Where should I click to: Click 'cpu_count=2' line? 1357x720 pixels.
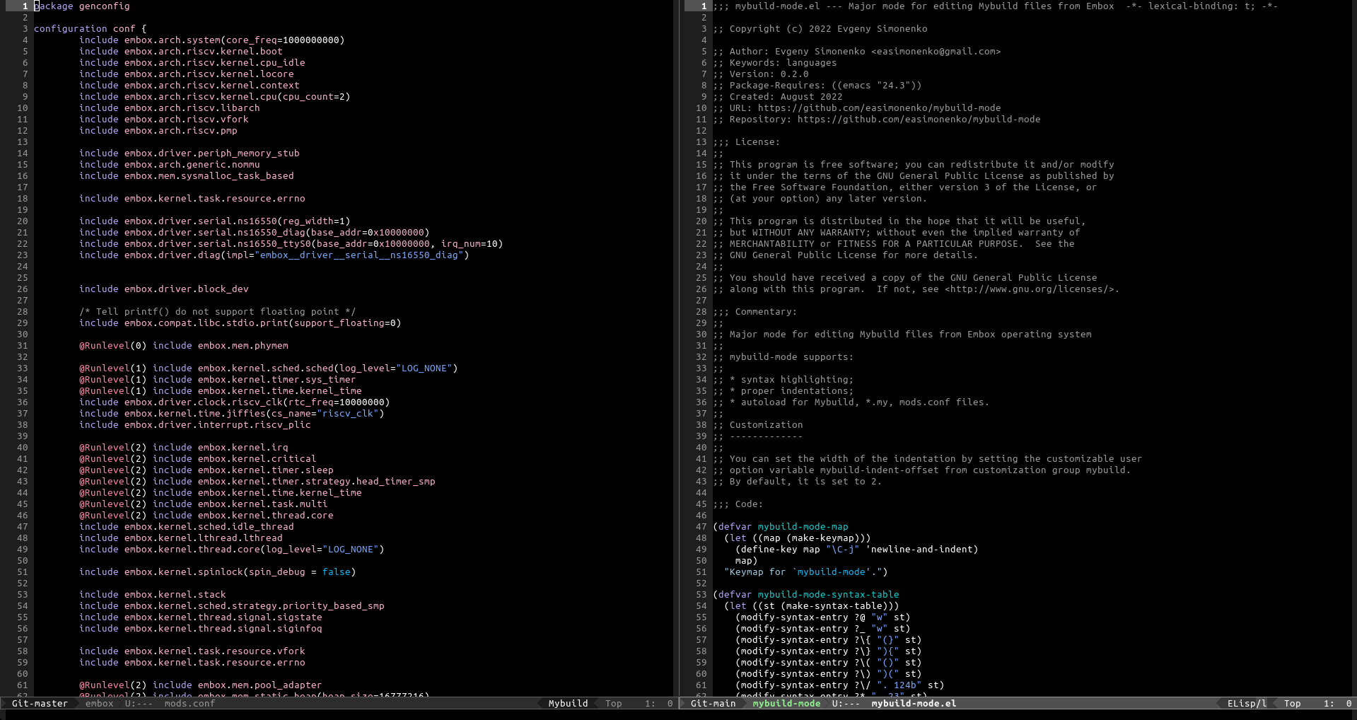pyautogui.click(x=215, y=97)
